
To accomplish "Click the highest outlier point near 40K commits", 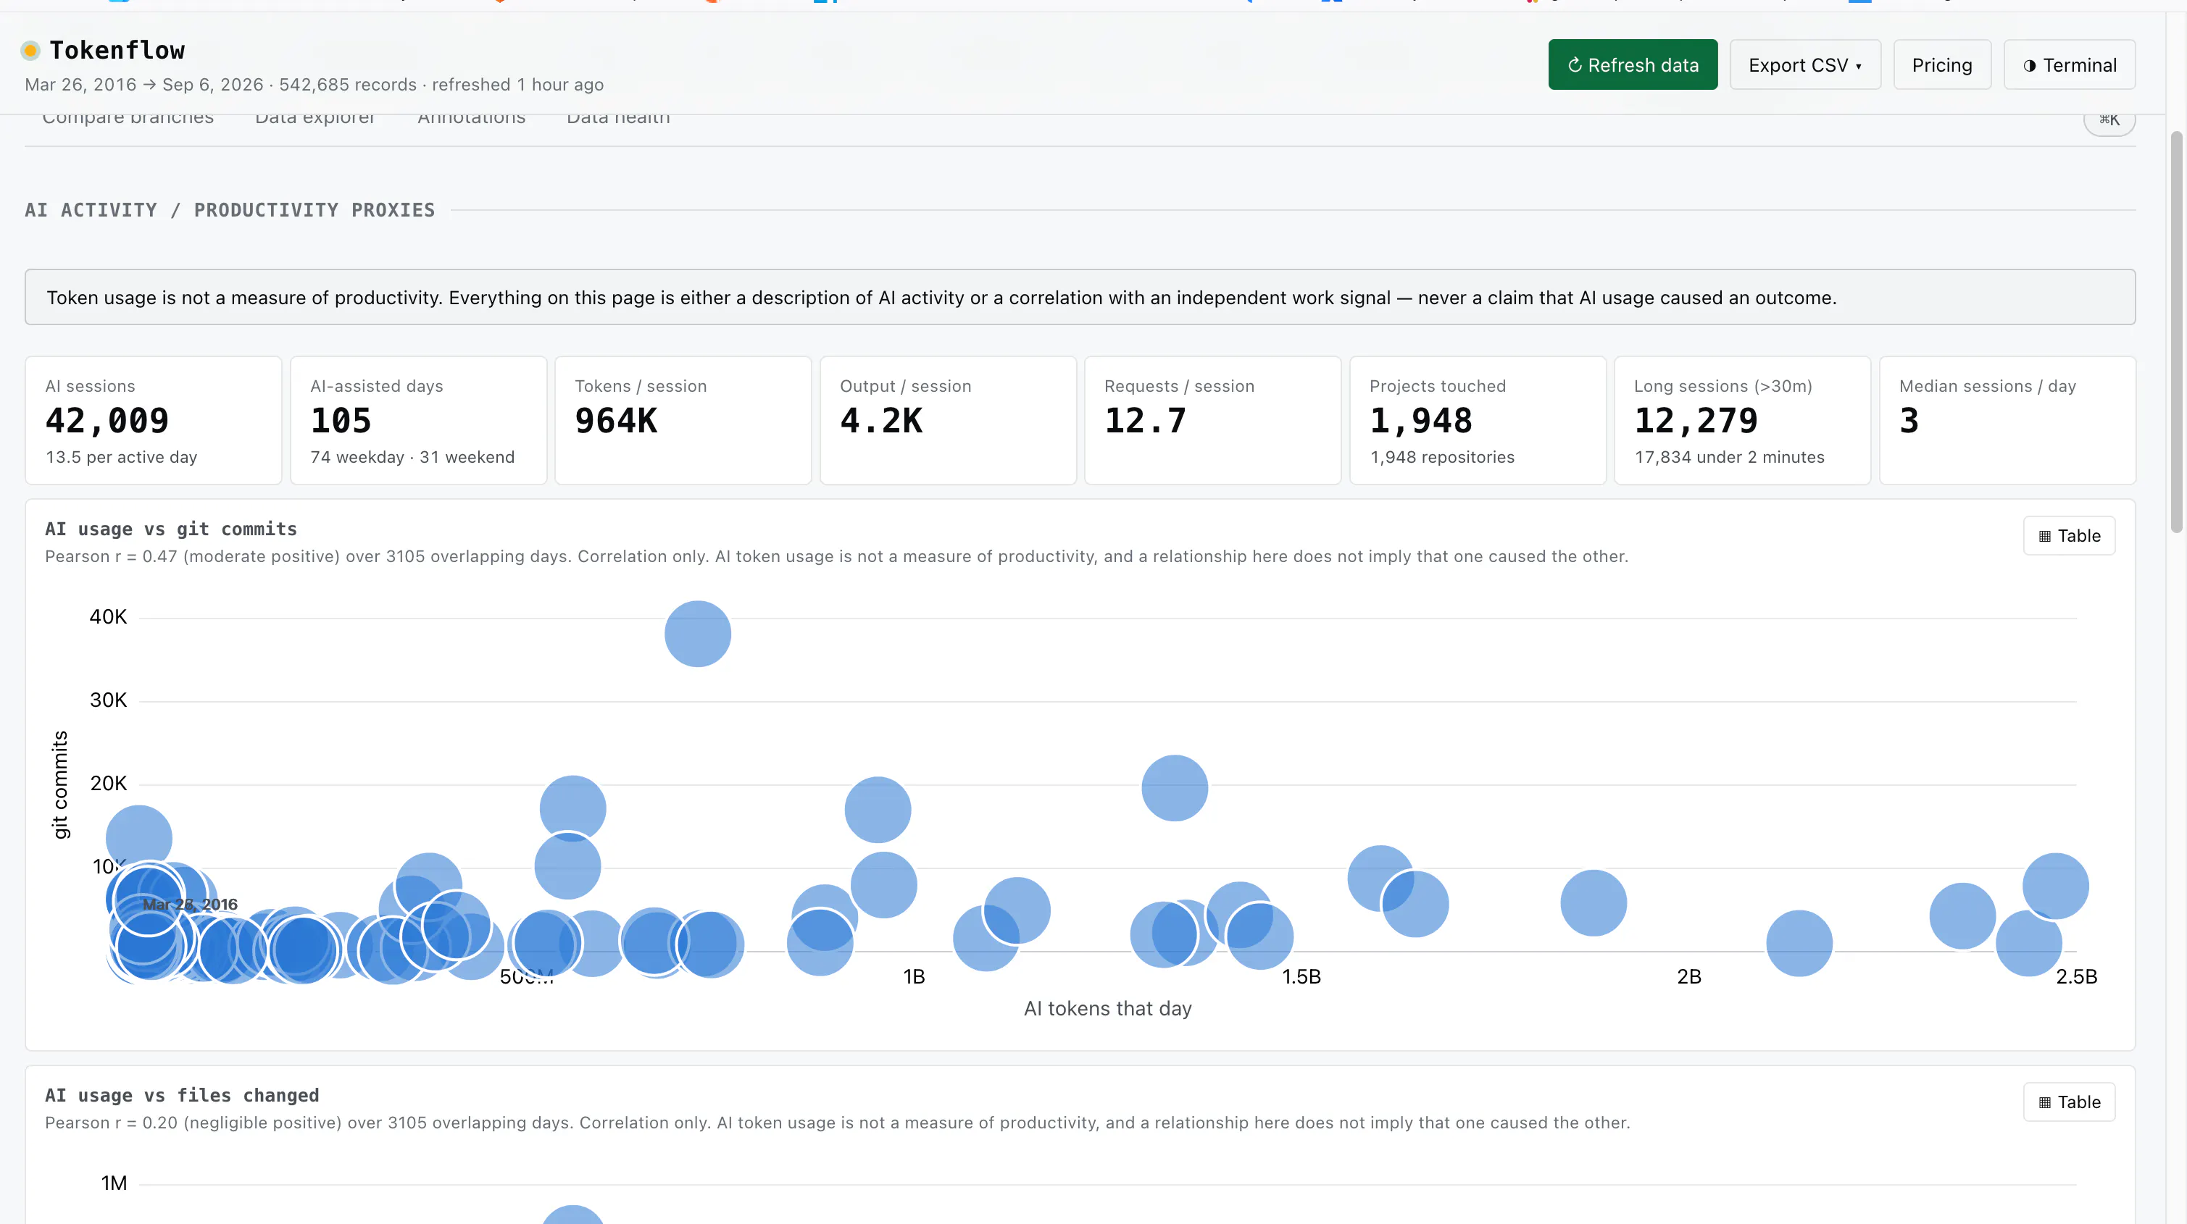I will point(697,634).
